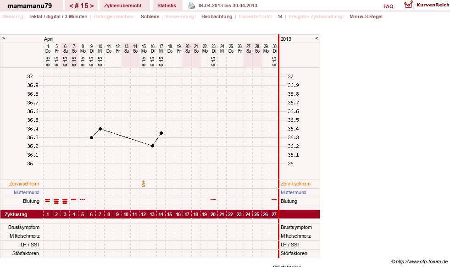Click the date header 30. Di
This screenshot has height=267, width=450.
pos(275,49)
